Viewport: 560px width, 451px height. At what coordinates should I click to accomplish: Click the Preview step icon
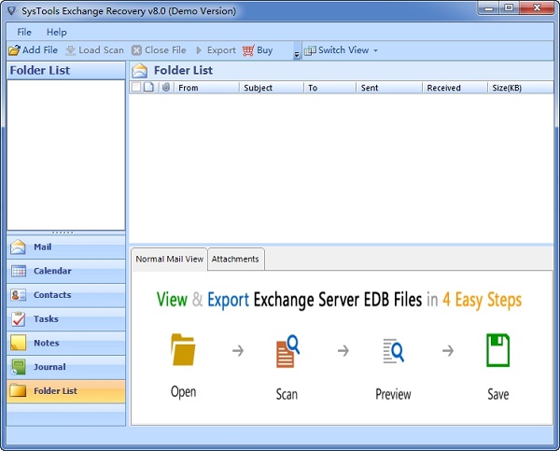click(393, 350)
